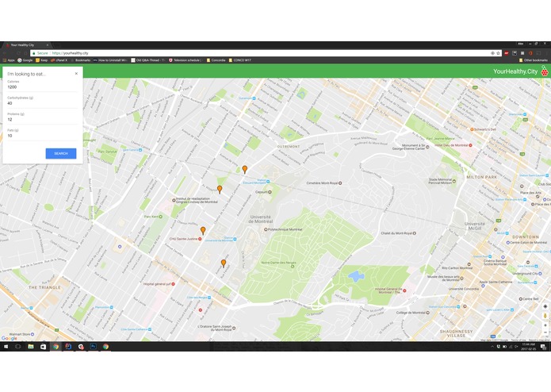Select the orange marker above CHU Sainte-Justine
Screen dimensions: 551x392
point(203,231)
